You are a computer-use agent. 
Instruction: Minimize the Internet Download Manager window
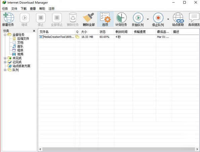pyautogui.click(x=173, y=2)
